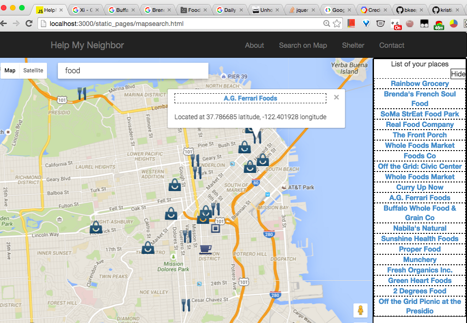Click the map search box containing food
Image resolution: width=467 pixels, height=323 pixels.
tap(133, 71)
